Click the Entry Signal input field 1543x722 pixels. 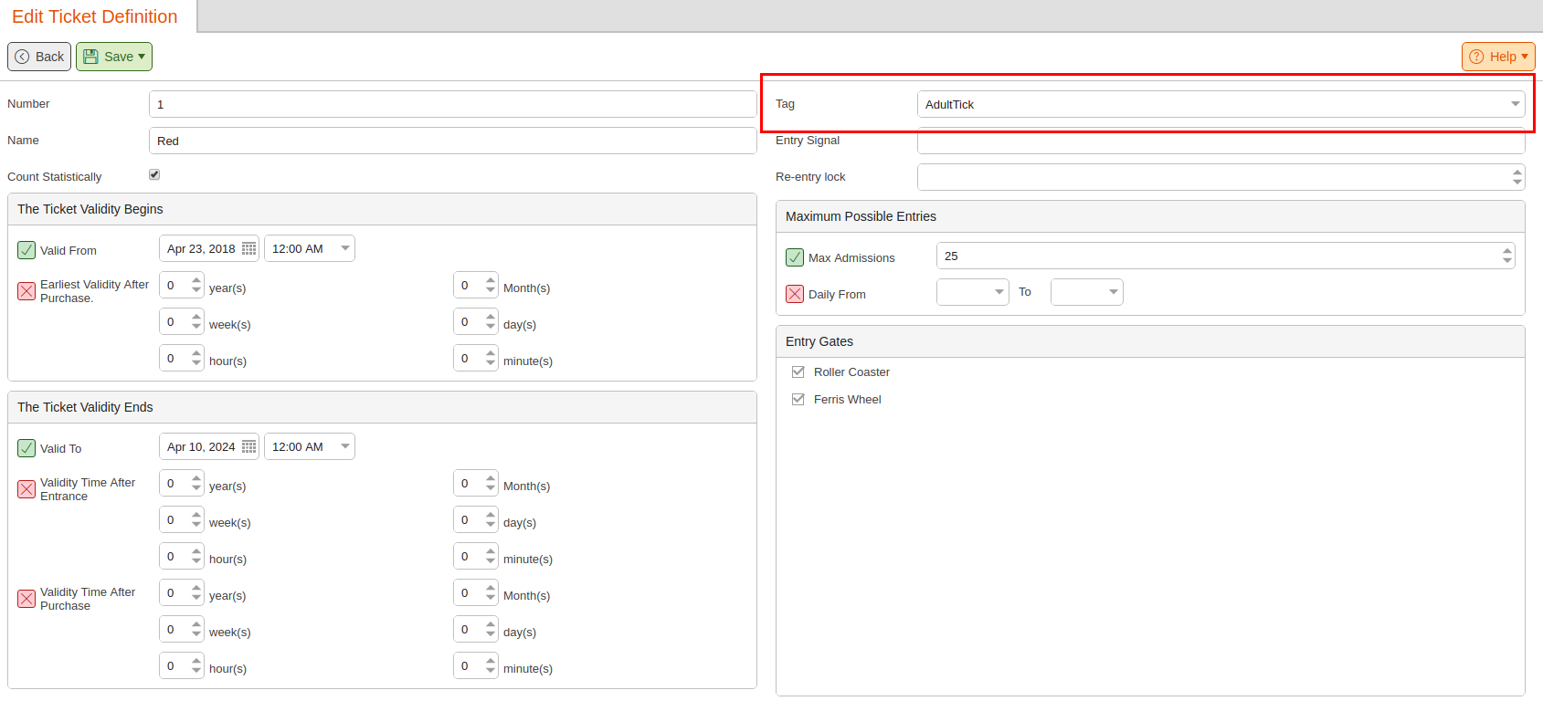(x=1221, y=142)
